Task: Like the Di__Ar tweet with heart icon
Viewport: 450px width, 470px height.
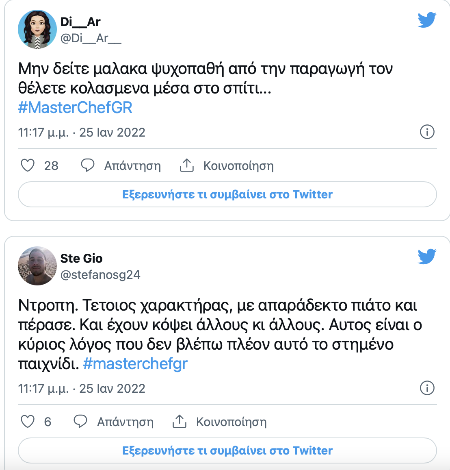Action: click(x=28, y=165)
